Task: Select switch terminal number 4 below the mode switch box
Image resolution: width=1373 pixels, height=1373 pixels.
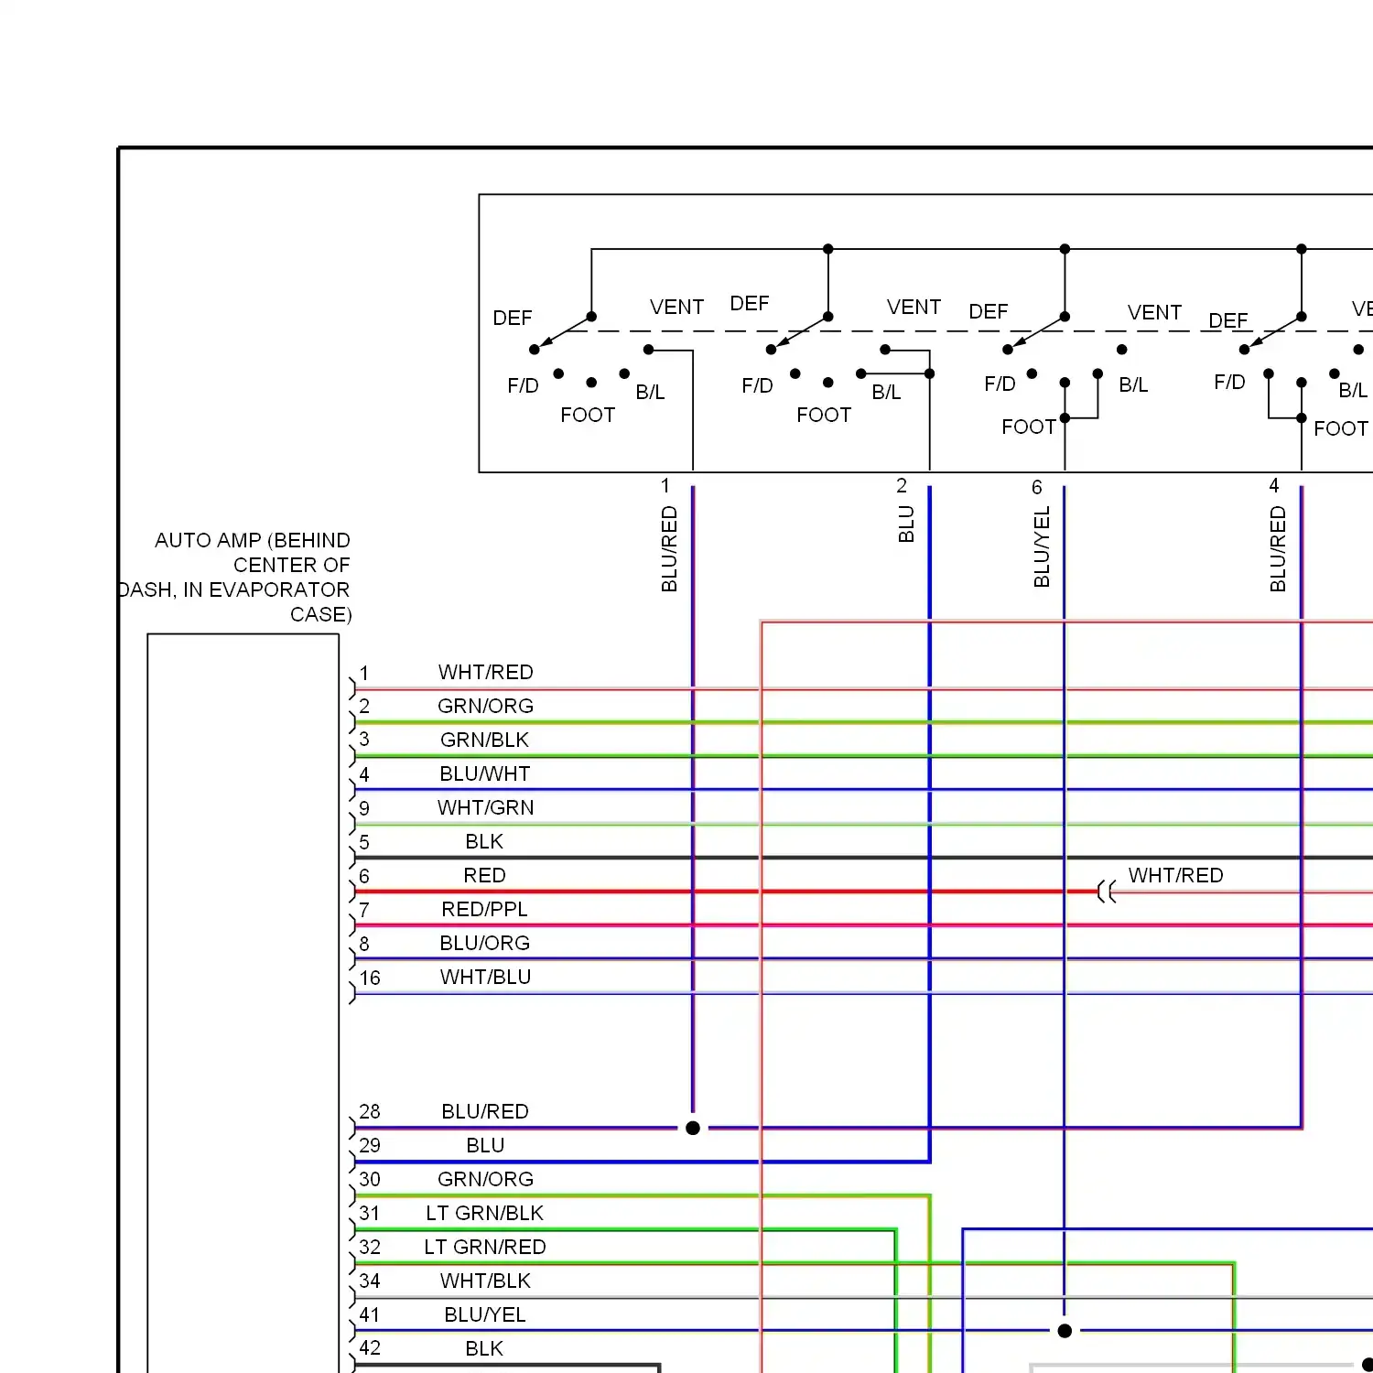Action: [1274, 486]
